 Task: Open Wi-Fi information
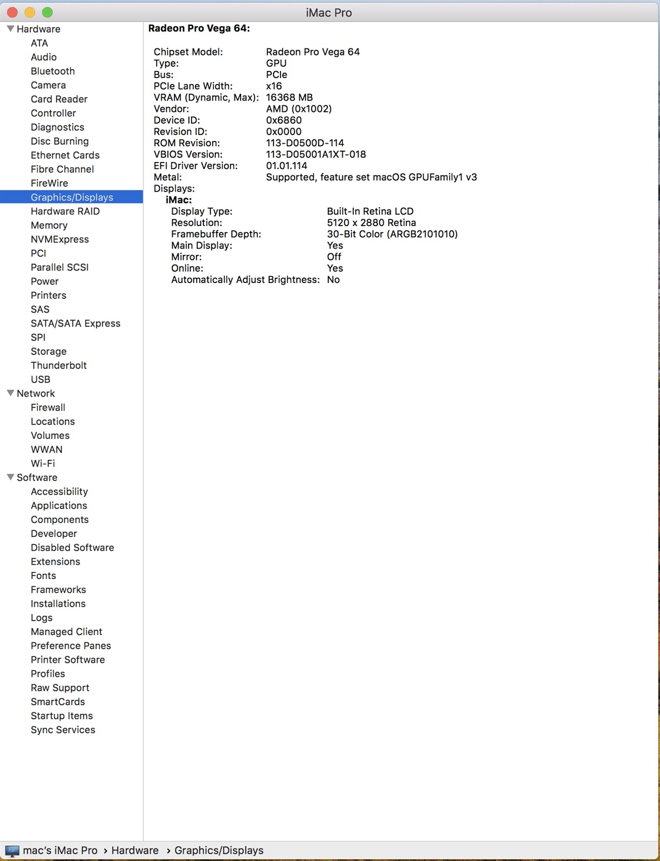[43, 463]
